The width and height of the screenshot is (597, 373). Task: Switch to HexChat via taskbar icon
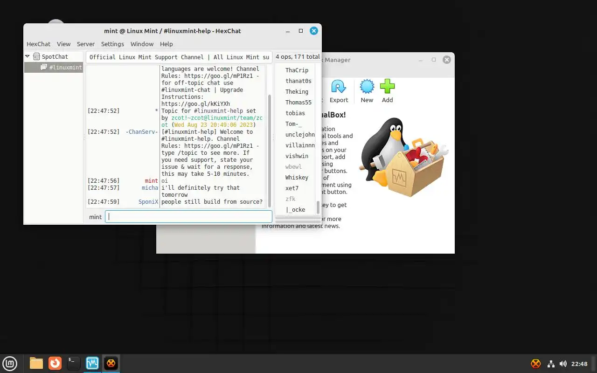point(111,363)
